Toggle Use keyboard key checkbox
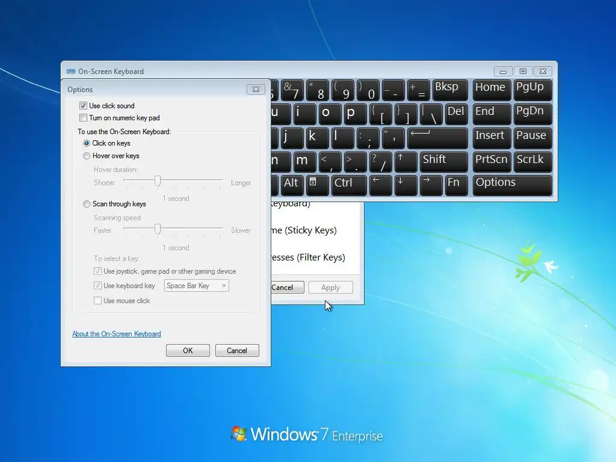 click(97, 286)
